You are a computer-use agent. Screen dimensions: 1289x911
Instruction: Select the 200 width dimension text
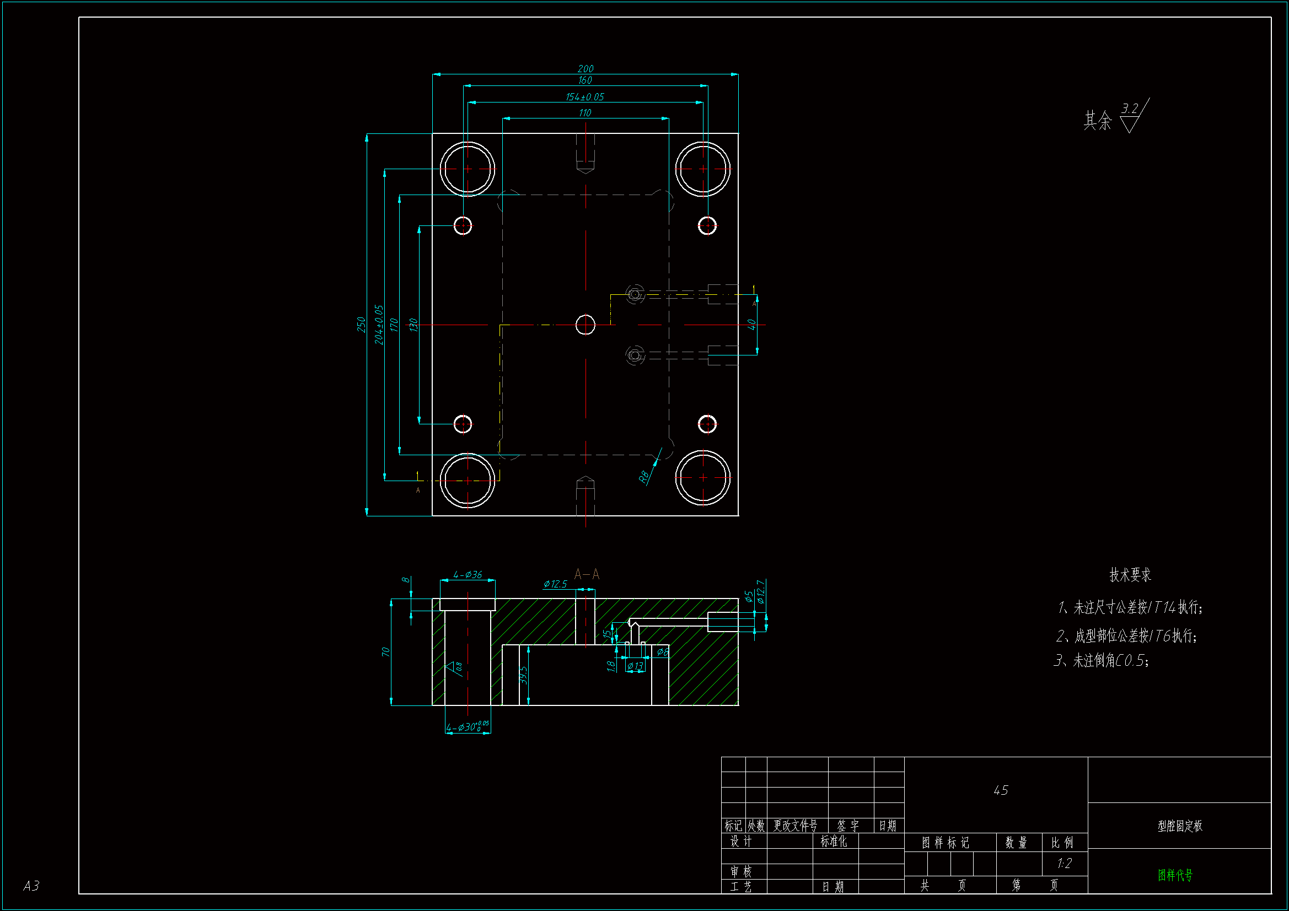click(586, 68)
